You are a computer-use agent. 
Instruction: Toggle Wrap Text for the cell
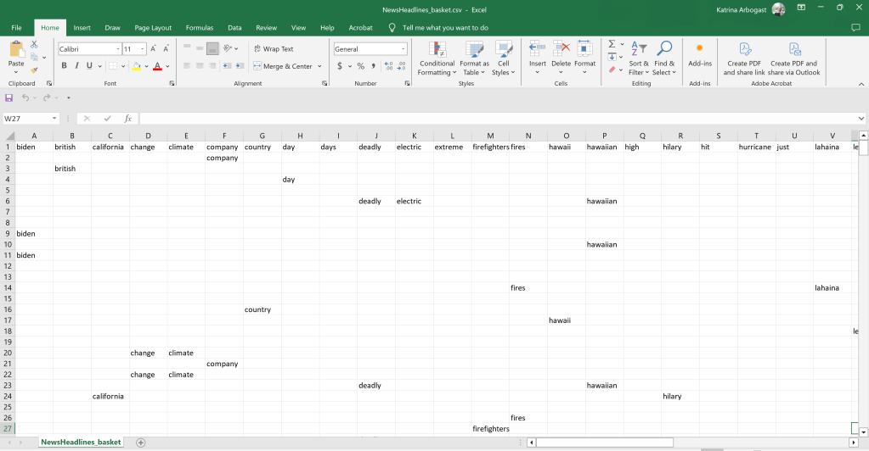point(273,49)
